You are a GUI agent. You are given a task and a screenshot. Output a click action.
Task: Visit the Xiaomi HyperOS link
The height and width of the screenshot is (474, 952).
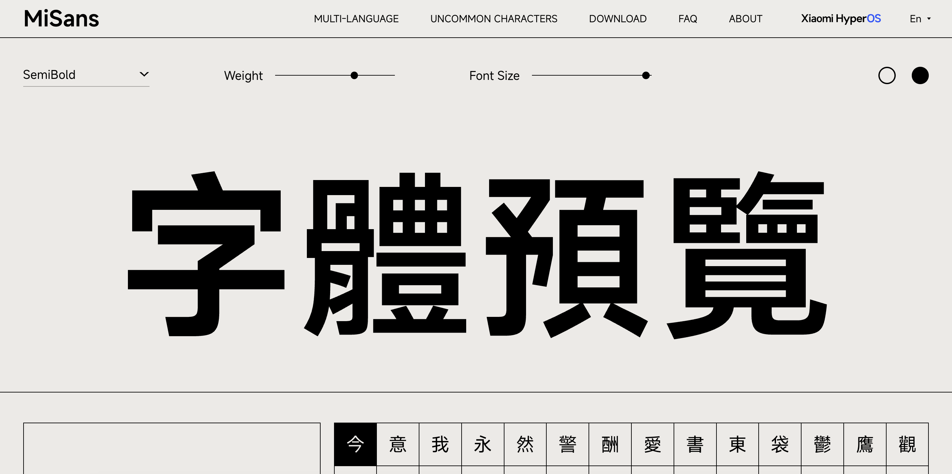[841, 18]
